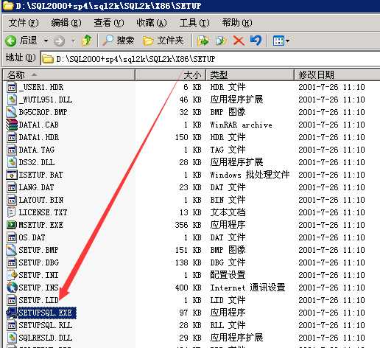Image resolution: width=380 pixels, height=348 pixels.
Task: Click the address bar path field
Action: (211, 59)
